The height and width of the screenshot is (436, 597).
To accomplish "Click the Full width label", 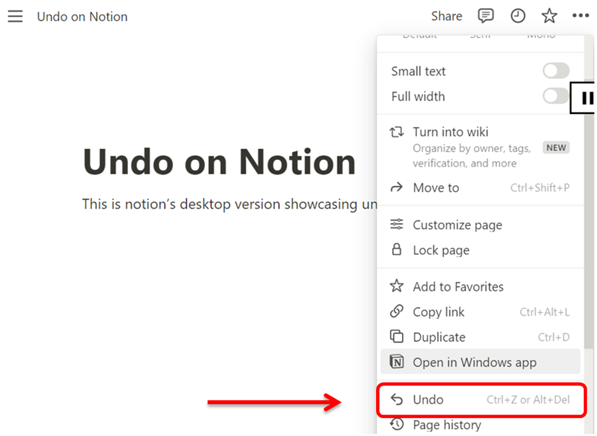I will click(418, 96).
